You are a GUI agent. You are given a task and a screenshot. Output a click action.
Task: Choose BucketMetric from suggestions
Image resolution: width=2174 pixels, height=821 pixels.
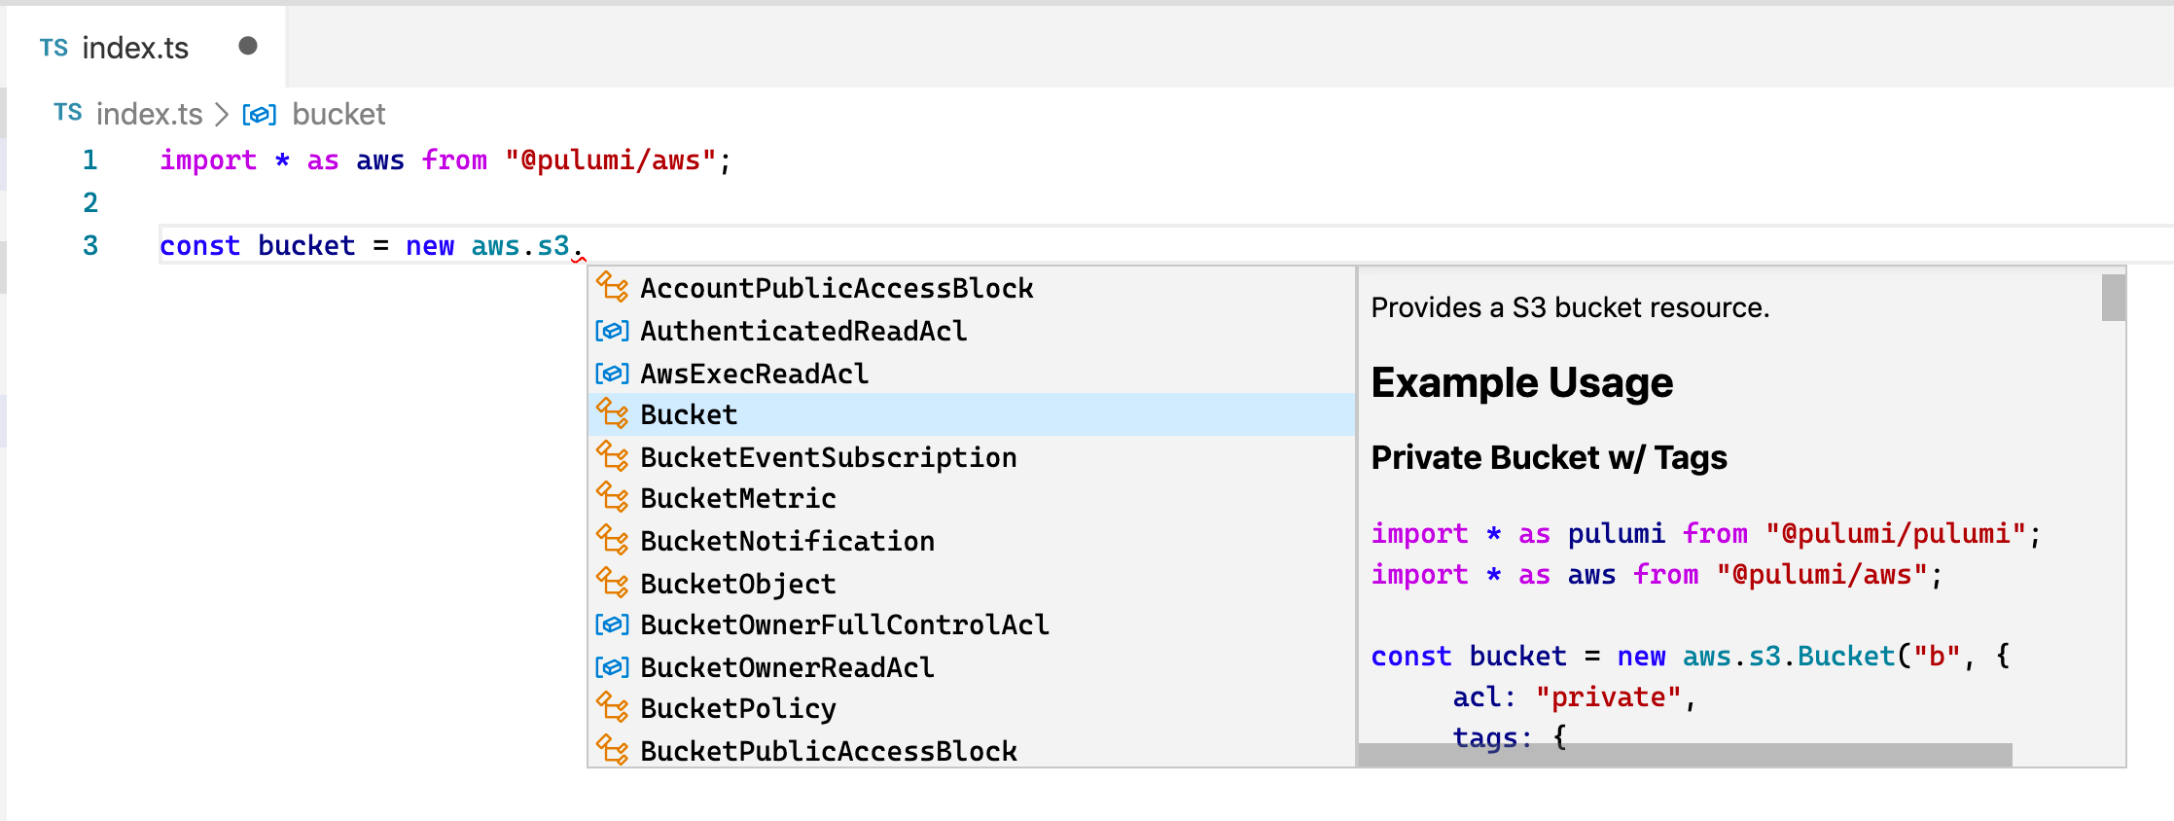[x=972, y=498]
